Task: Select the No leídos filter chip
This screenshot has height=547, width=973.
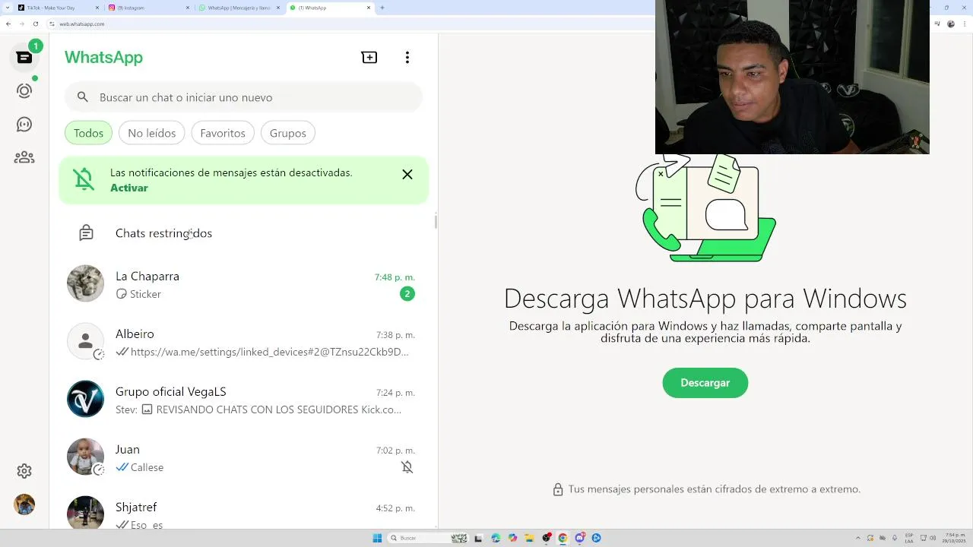Action: coord(152,133)
